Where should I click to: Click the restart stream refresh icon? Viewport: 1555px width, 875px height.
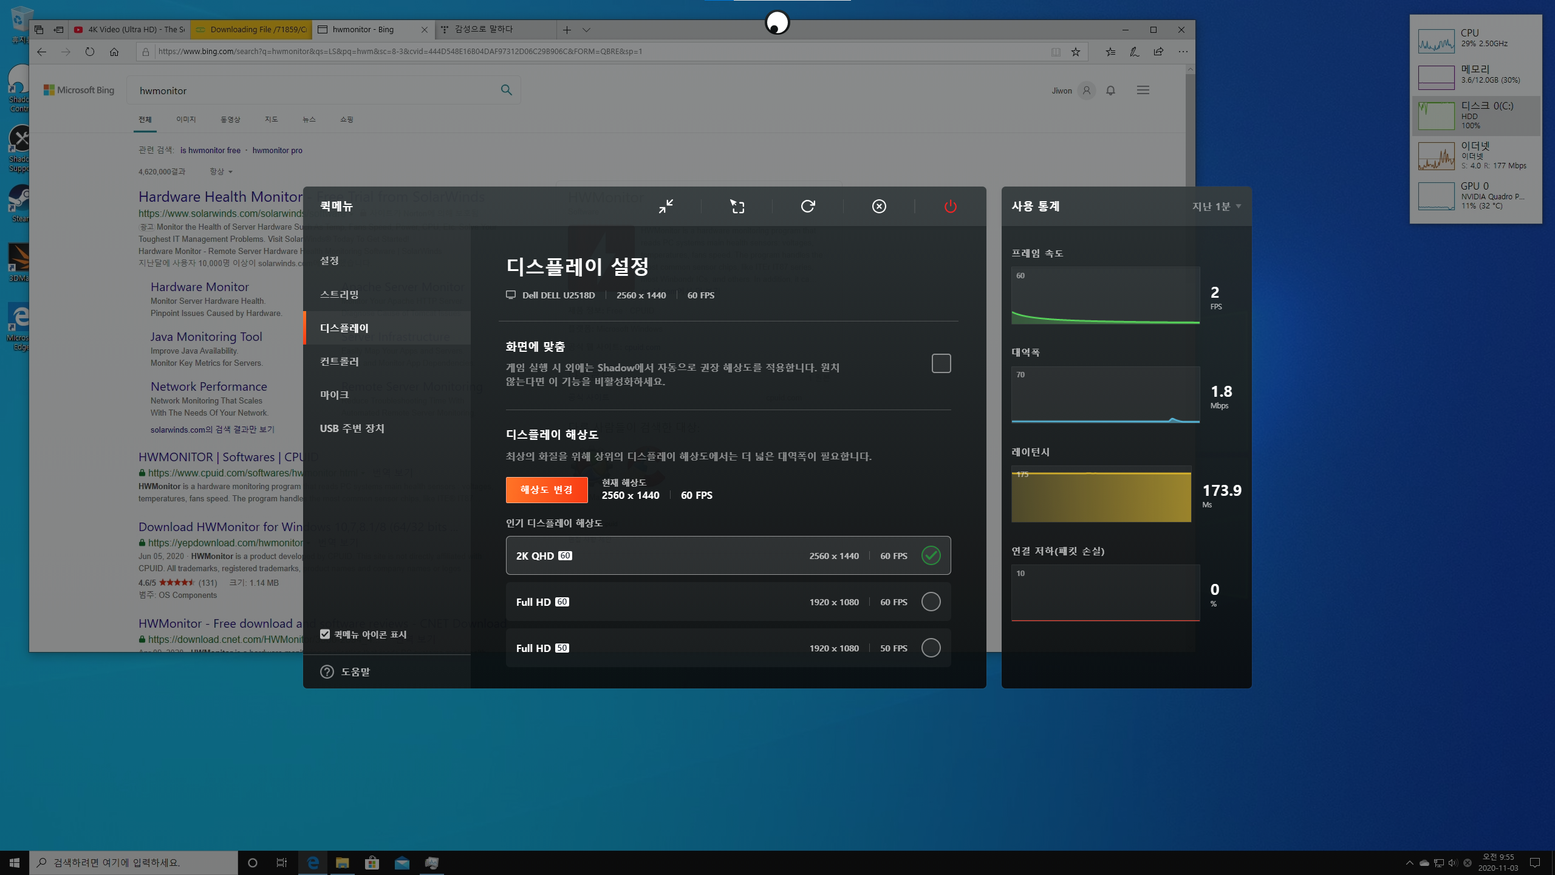(808, 207)
